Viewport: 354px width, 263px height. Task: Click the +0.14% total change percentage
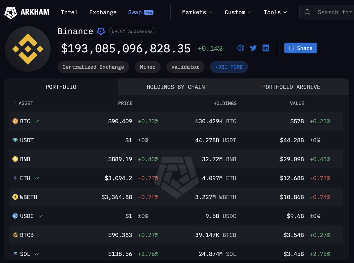click(x=210, y=49)
